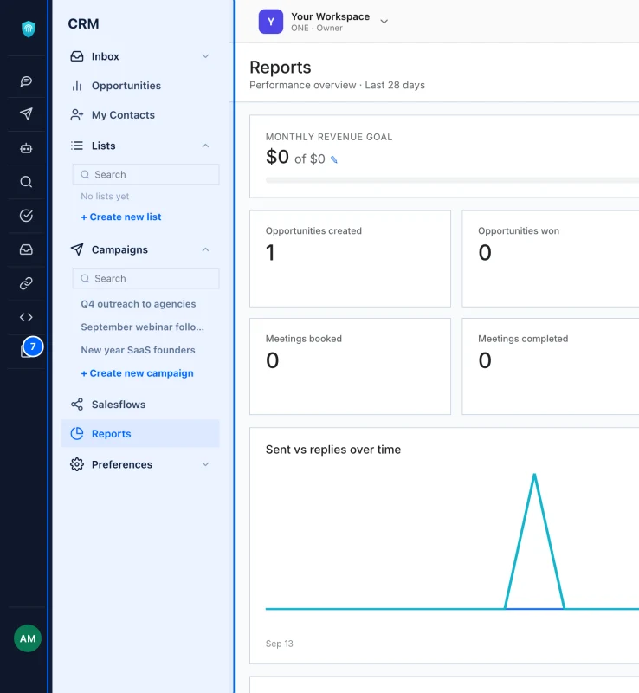
Task: Click 'Performance overview · Last 28 days' text
Action: coord(337,85)
